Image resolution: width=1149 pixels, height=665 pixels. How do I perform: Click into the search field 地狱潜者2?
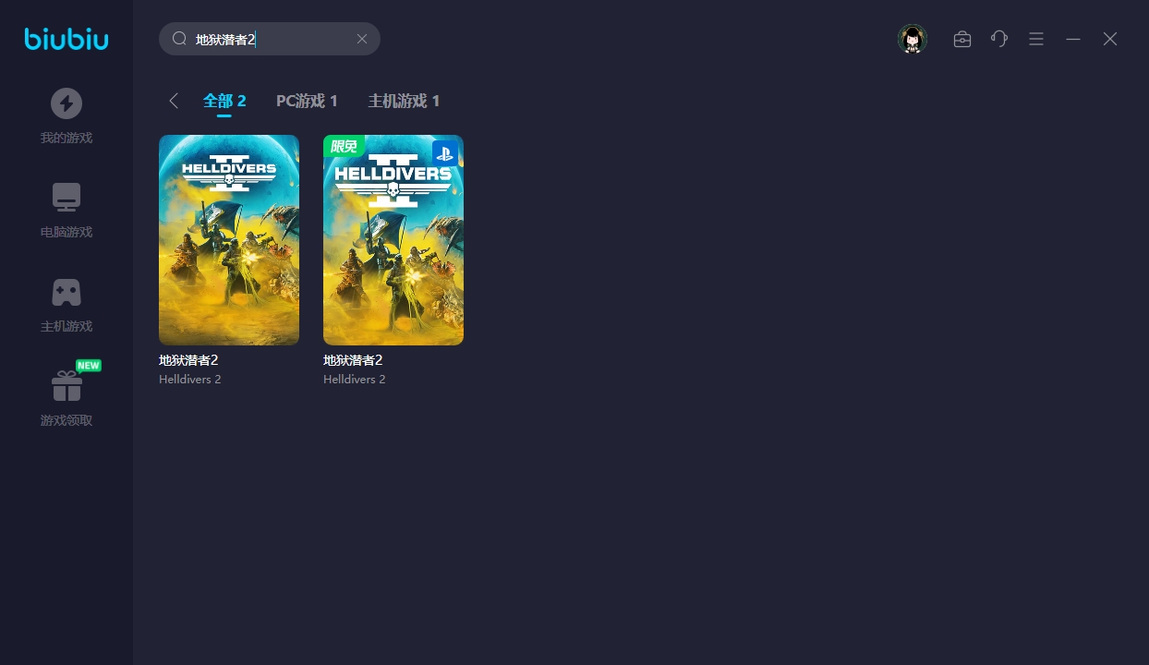coord(270,39)
